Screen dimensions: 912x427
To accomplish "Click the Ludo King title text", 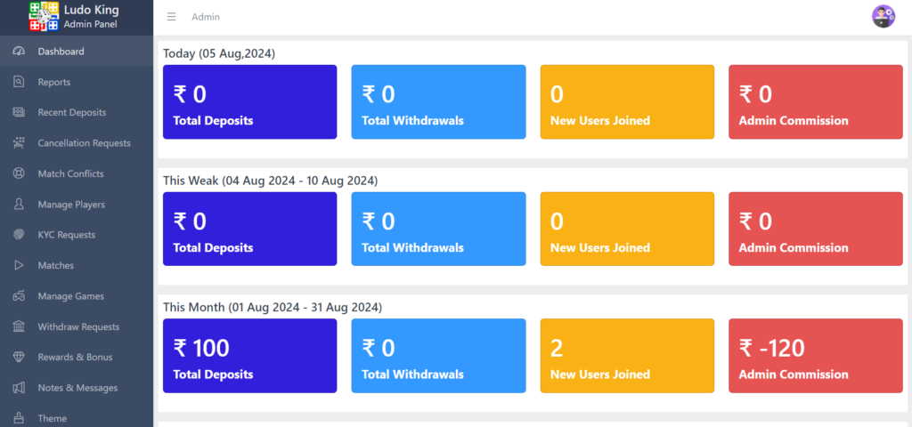I will pyautogui.click(x=92, y=10).
